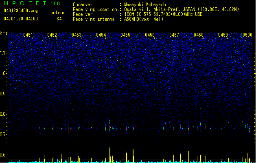This screenshot has height=163, width=256.
Task: Click the Ogata-vill. Akita-Pref. JAPAN location text
Action: coord(182,9)
